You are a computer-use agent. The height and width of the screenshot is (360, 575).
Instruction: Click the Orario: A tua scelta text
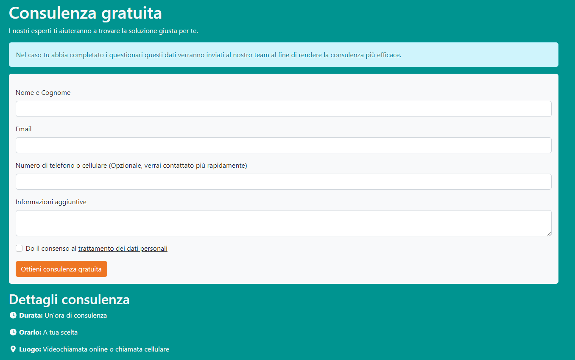point(48,332)
